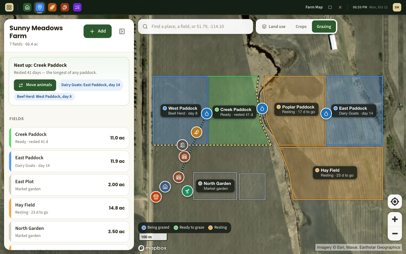
Task: Maximize the Farm Map window
Action: click(330, 7)
